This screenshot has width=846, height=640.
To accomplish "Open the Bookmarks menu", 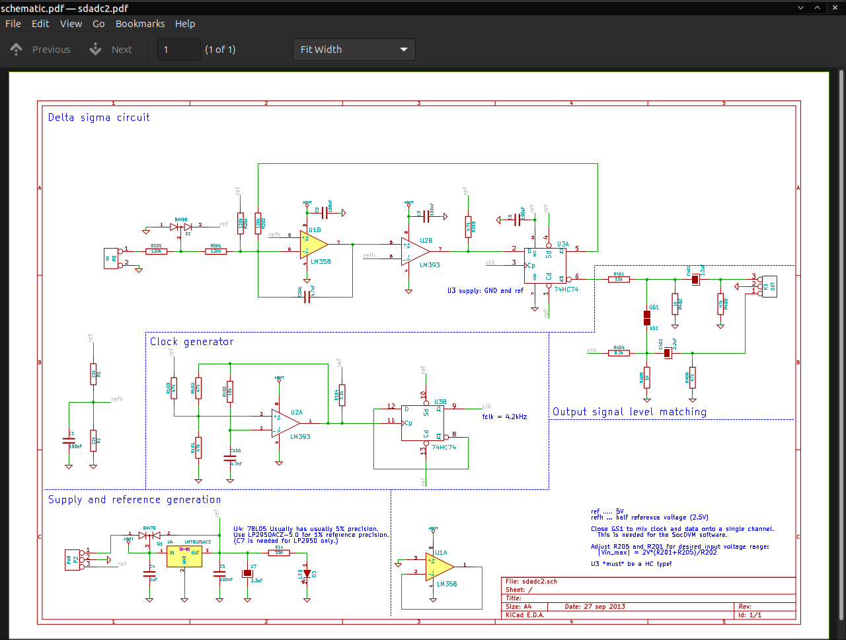I will coord(140,24).
